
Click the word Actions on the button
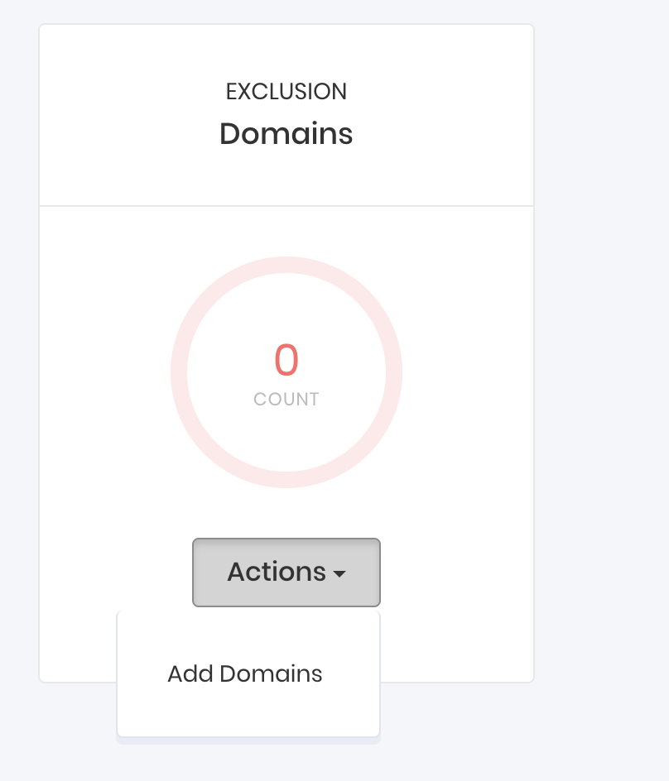(277, 573)
